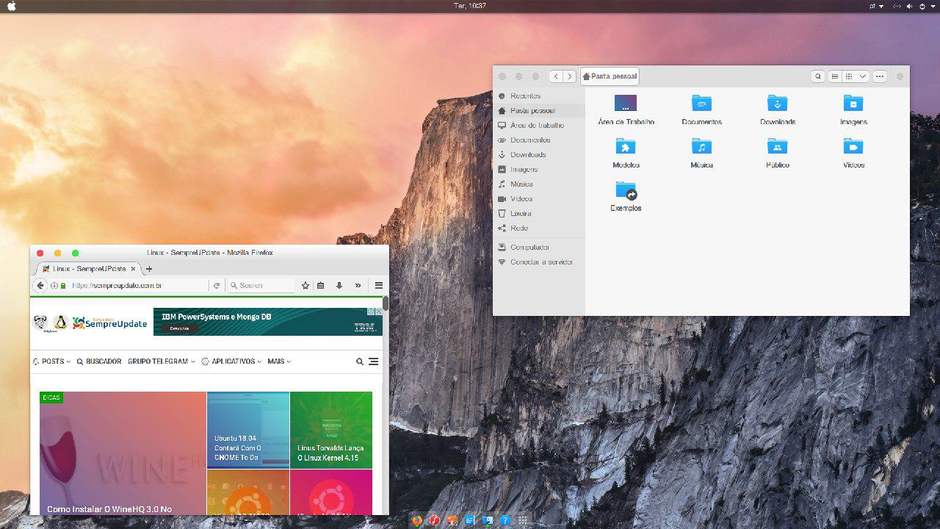Image resolution: width=940 pixels, height=529 pixels.
Task: Click the Firefox Search box
Action: pyautogui.click(x=261, y=285)
